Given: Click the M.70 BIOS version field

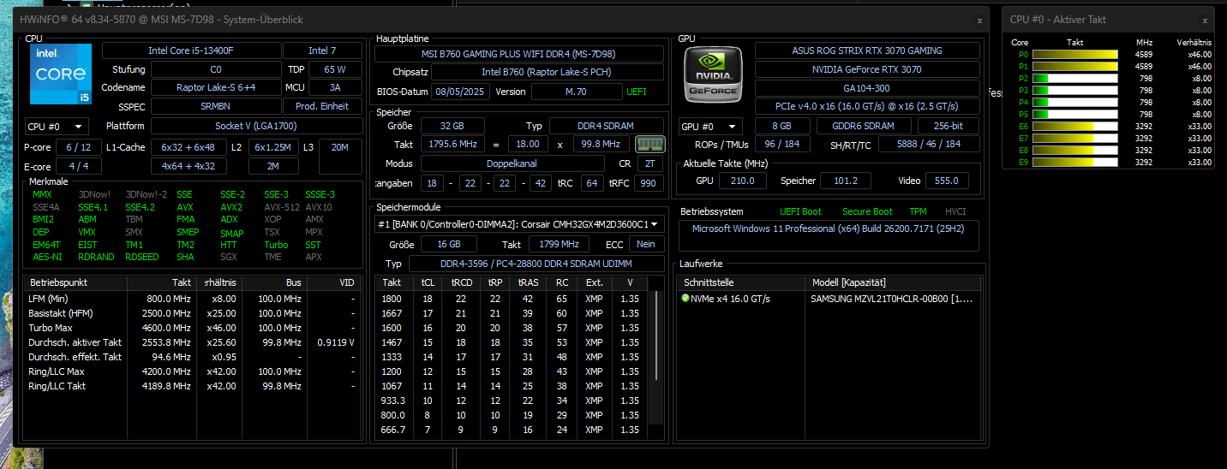Looking at the screenshot, I should click(x=577, y=92).
